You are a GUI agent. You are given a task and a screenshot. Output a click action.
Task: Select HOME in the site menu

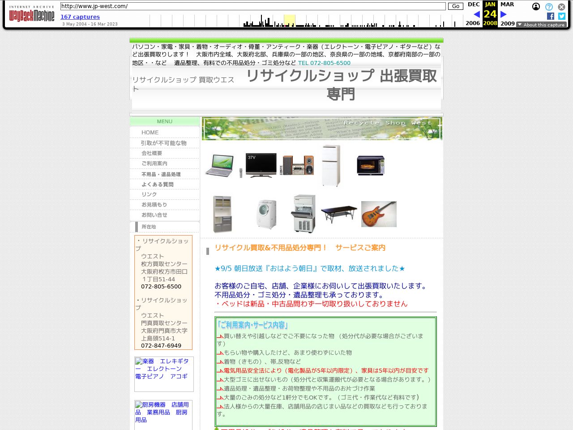[150, 133]
